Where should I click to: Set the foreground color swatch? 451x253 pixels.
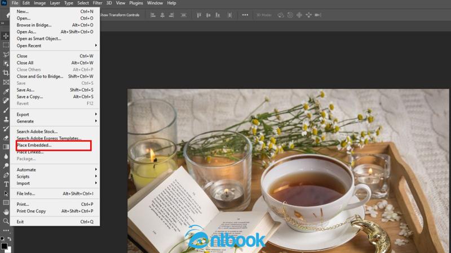(x=4, y=246)
